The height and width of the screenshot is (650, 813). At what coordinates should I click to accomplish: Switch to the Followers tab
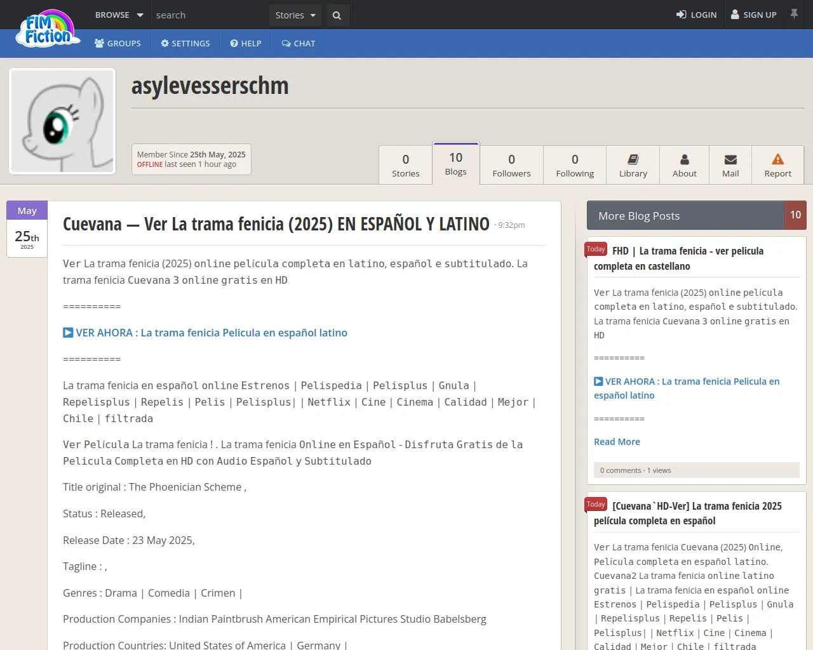(511, 165)
